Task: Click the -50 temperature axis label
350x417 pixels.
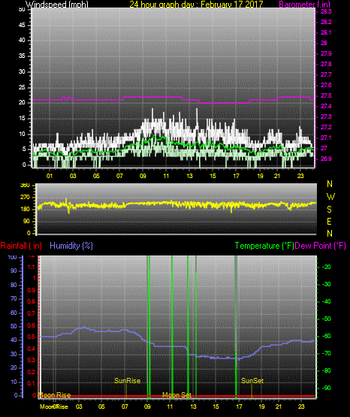Action: click(x=327, y=319)
